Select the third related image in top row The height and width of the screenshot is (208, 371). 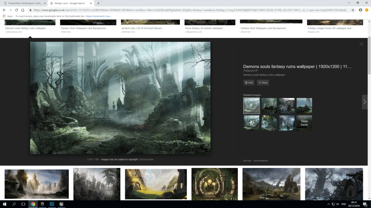[x=287, y=106]
